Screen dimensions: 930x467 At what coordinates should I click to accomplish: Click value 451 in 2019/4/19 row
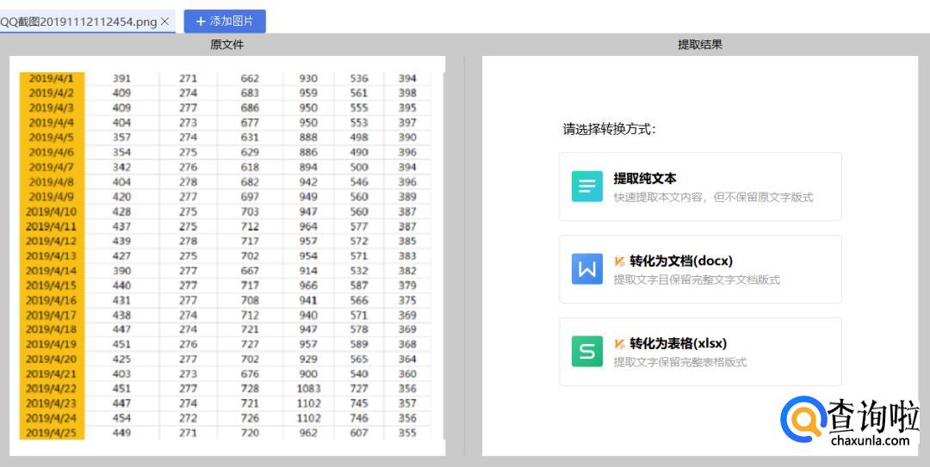[x=121, y=344]
